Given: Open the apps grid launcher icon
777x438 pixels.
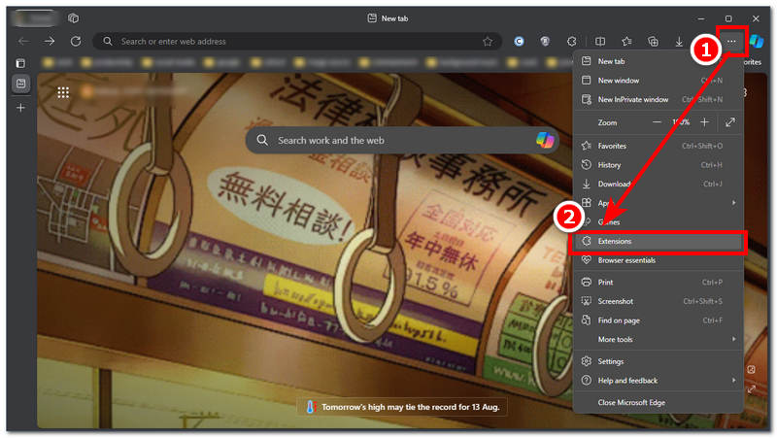Looking at the screenshot, I should pos(63,92).
